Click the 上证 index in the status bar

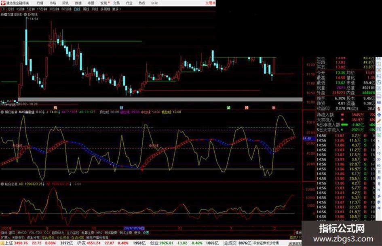pos(9,243)
